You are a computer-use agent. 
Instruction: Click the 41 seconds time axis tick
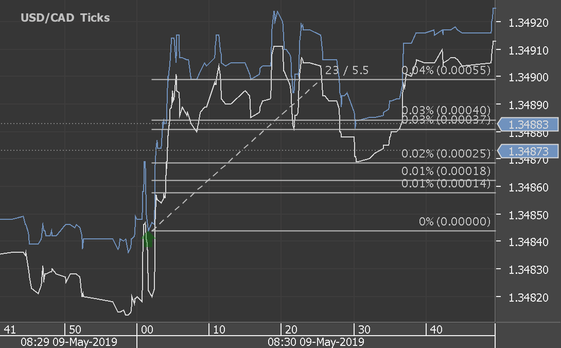10,329
